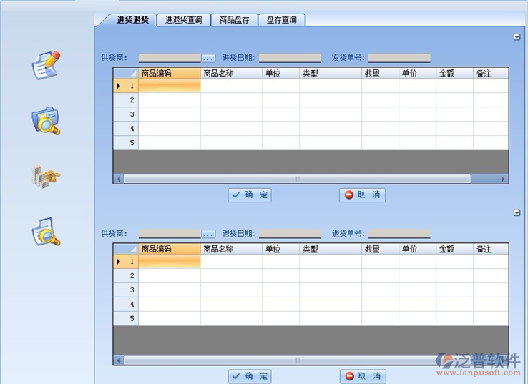Open the inventory stacks-and-coins sidebar icon

tap(46, 176)
